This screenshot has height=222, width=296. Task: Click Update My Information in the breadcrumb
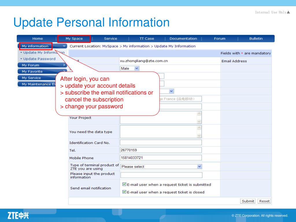175,46
